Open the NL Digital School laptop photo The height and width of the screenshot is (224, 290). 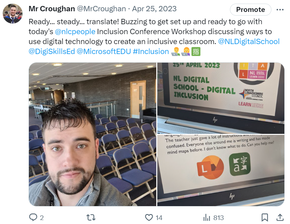221,98
